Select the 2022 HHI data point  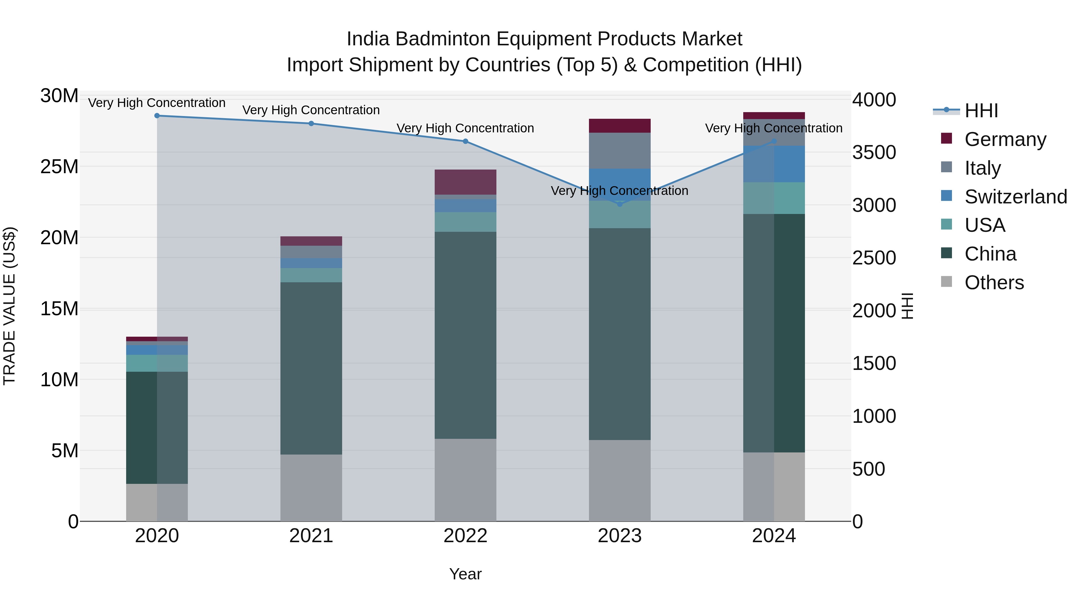click(466, 141)
